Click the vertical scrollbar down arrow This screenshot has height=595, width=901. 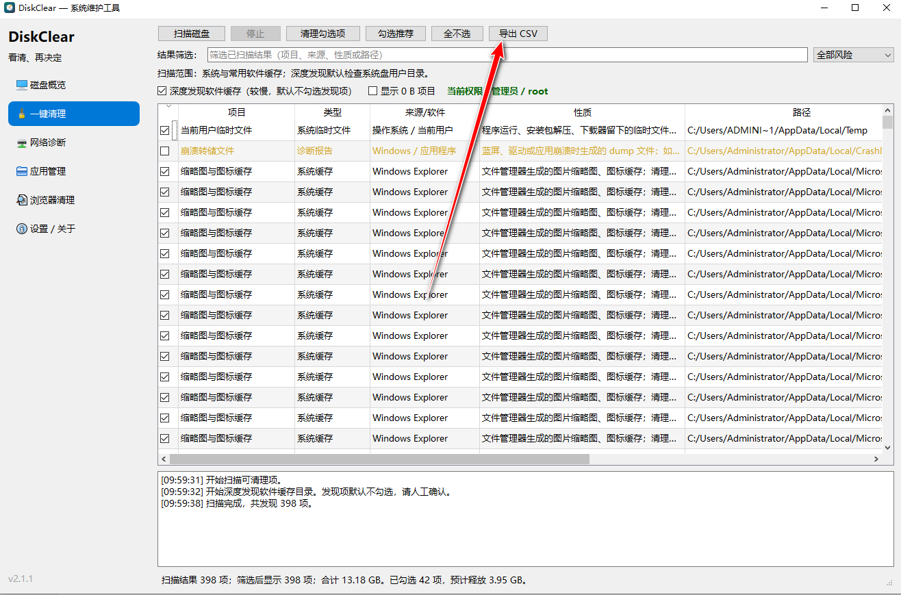888,447
